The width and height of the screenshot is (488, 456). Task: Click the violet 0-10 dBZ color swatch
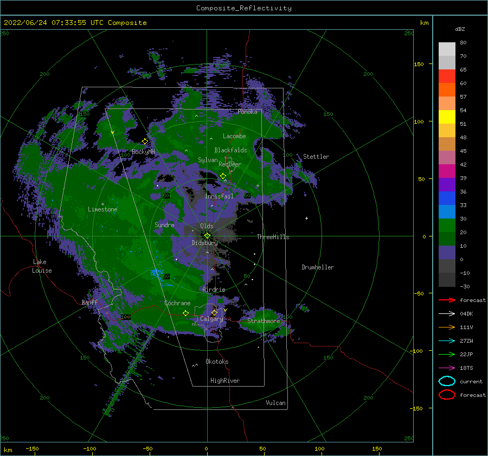pyautogui.click(x=447, y=252)
